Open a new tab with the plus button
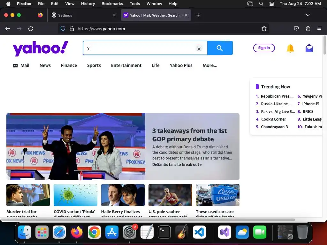The image size is (327, 245). pos(198,15)
